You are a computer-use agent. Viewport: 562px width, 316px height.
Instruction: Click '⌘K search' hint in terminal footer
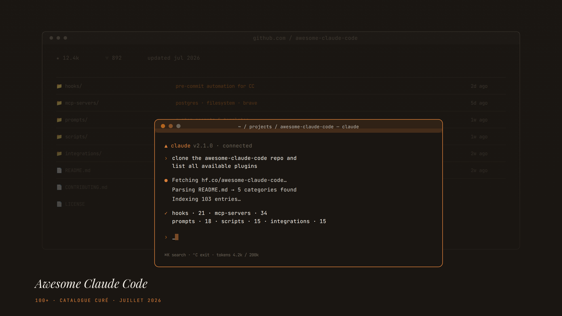point(175,255)
